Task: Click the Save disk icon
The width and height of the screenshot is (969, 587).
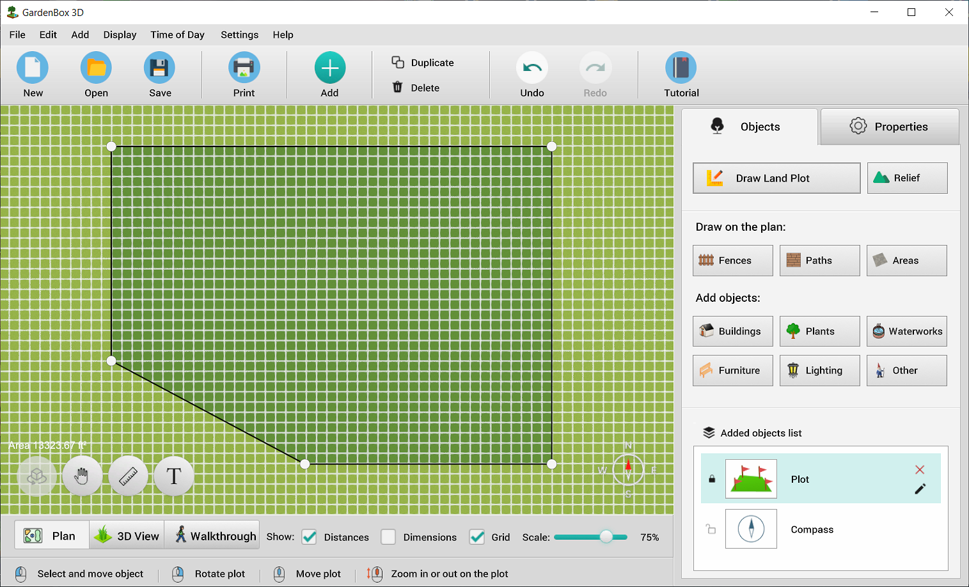Action: coord(159,68)
